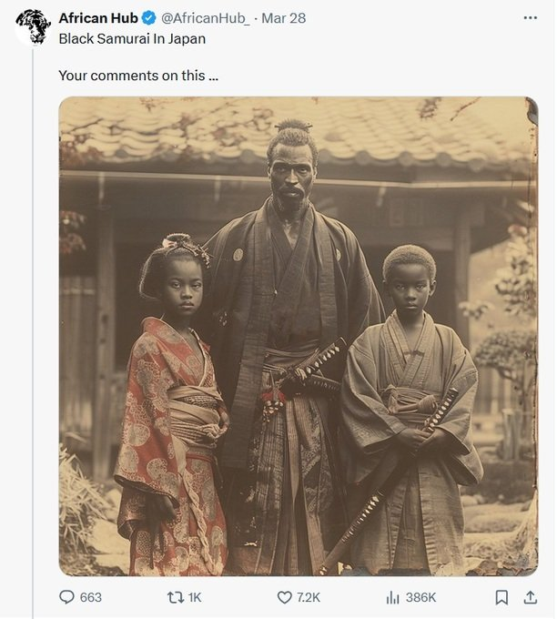Open the Mar 28 timestamp link
Viewport: 557px width, 619px height.
[283, 18]
